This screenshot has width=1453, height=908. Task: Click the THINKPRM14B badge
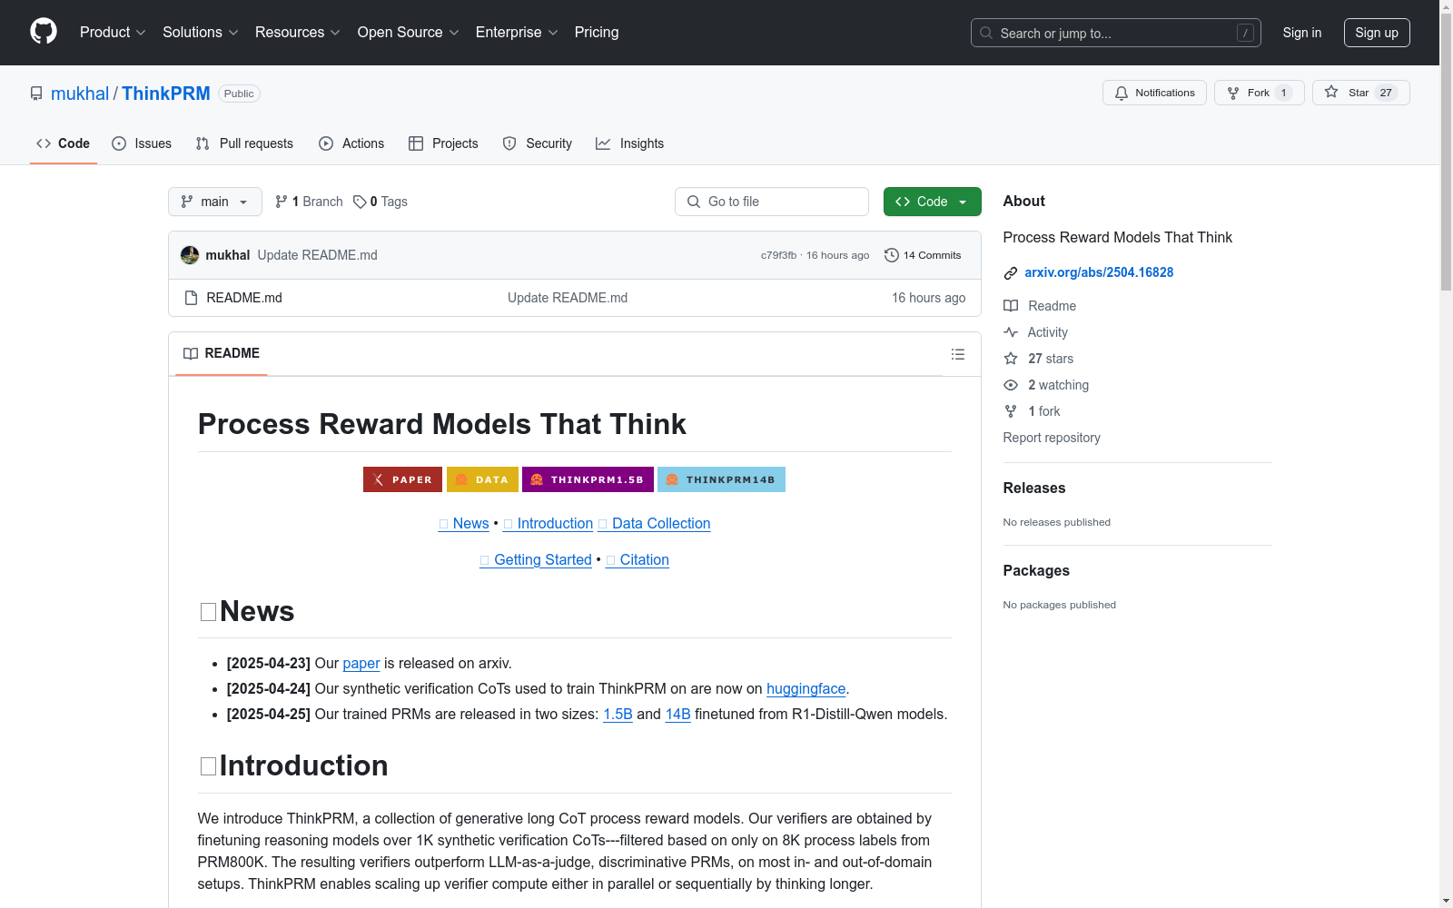[721, 479]
